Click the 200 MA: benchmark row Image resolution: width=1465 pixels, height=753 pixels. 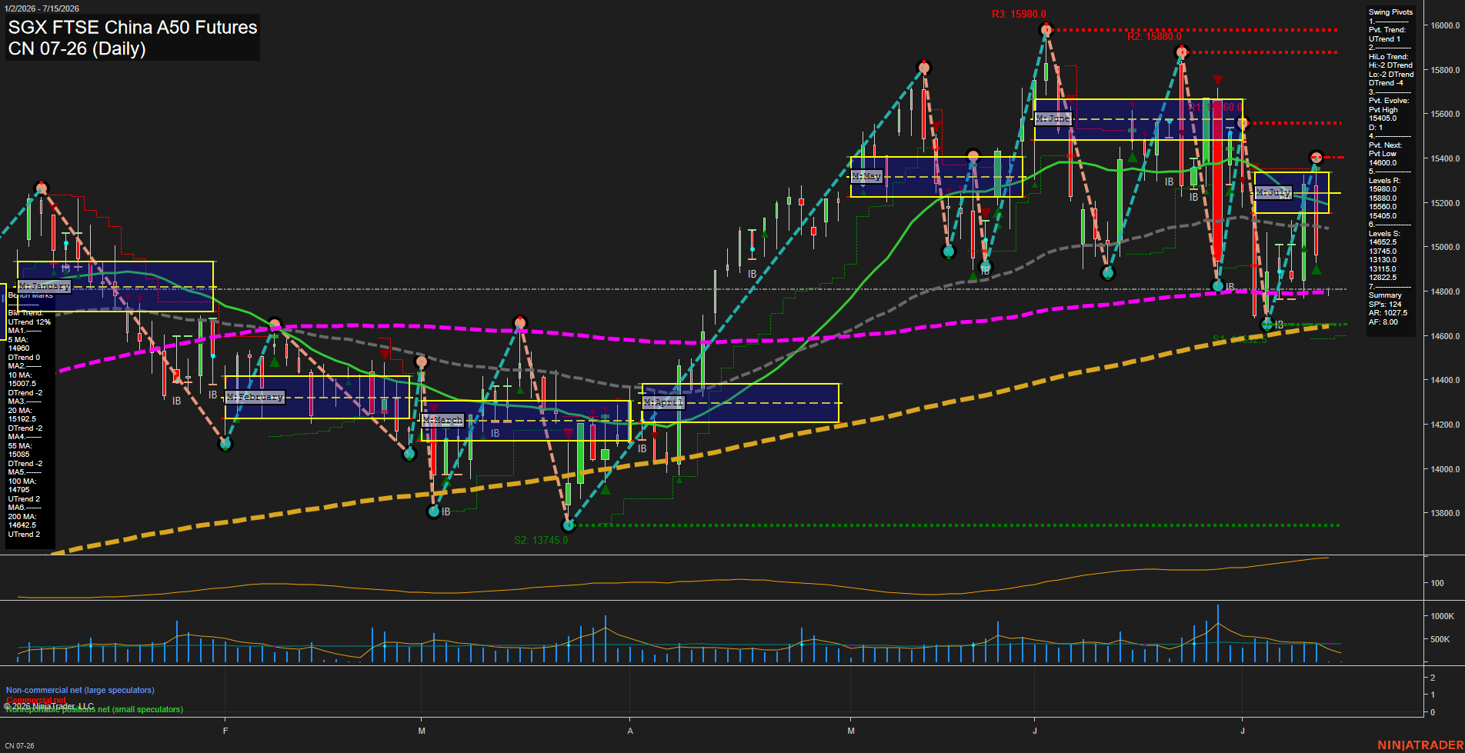point(22,517)
